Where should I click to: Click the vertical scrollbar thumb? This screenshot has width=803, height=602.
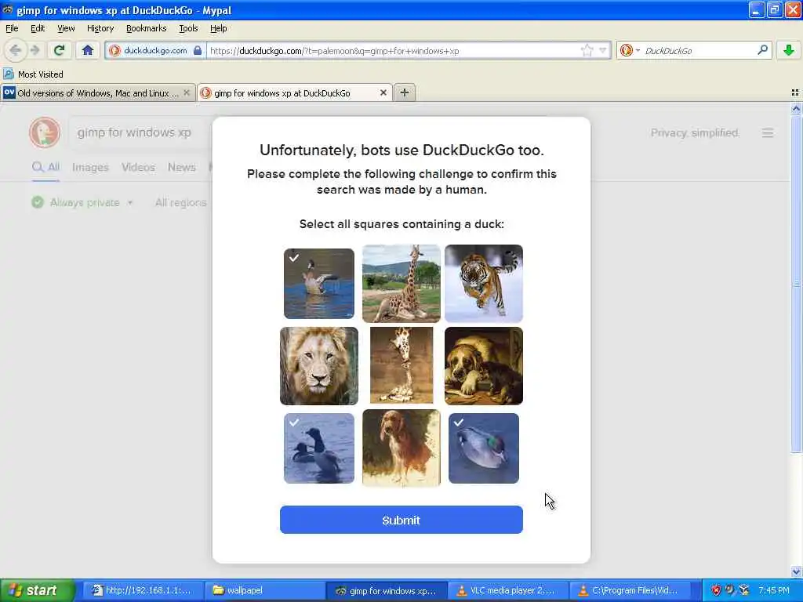[x=796, y=284]
